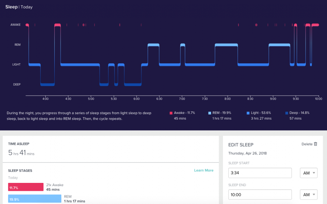Click the Light - 53.6% legend label
The height and width of the screenshot is (204, 327).
[261, 113]
